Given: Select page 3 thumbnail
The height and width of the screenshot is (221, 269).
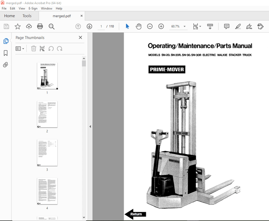Looking at the screenshot, I should coord(47,153).
